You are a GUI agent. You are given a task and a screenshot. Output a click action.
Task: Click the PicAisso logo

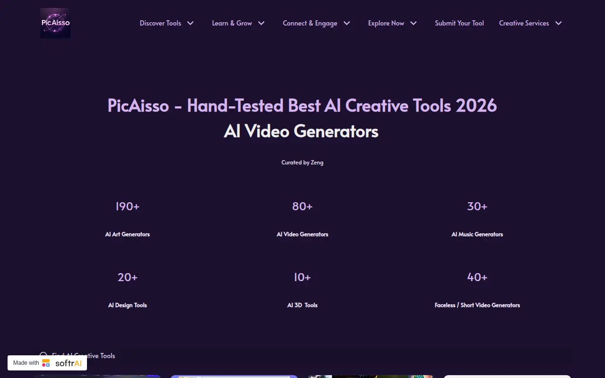pyautogui.click(x=55, y=23)
